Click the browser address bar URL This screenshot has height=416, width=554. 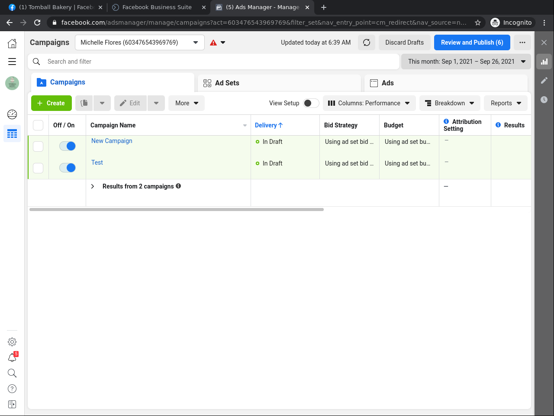click(264, 23)
